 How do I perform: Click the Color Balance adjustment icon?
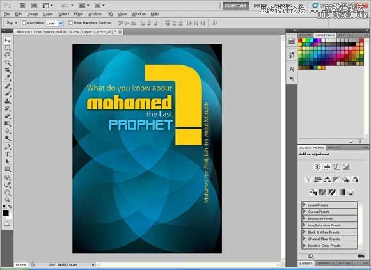click(x=328, y=179)
